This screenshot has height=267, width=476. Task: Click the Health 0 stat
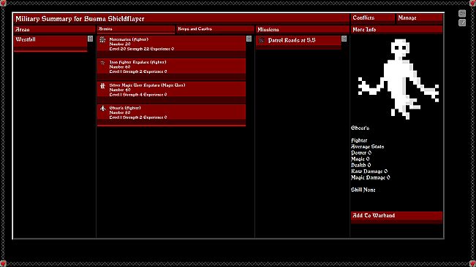click(360, 166)
